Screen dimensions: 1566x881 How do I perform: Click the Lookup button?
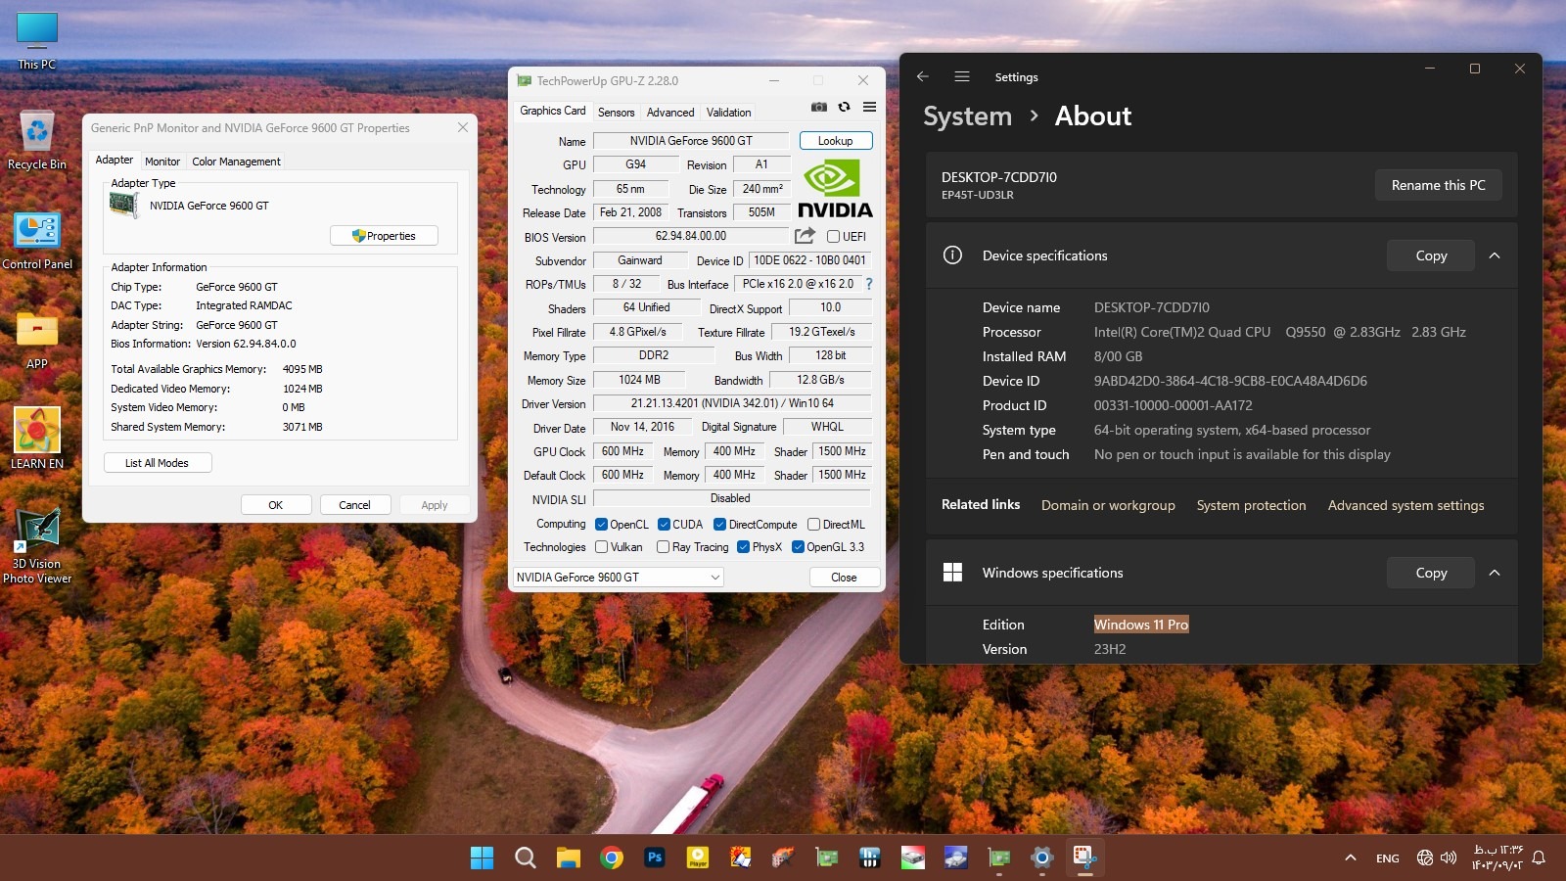pos(835,141)
